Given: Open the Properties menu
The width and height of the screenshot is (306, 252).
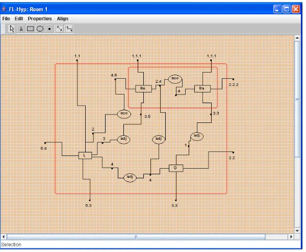Looking at the screenshot, I should point(40,19).
